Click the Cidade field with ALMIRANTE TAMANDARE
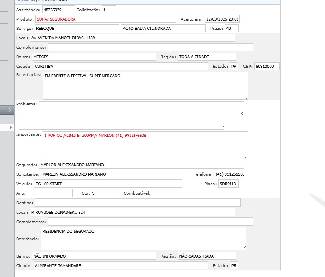Viewport: 325px width, 277px height. click(x=120, y=265)
